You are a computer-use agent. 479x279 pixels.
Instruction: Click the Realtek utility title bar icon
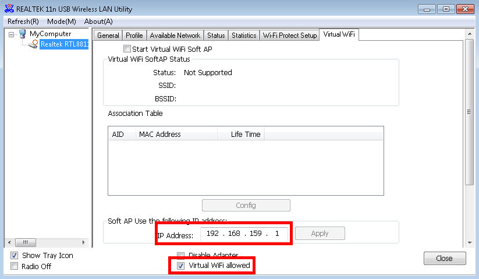click(x=9, y=9)
